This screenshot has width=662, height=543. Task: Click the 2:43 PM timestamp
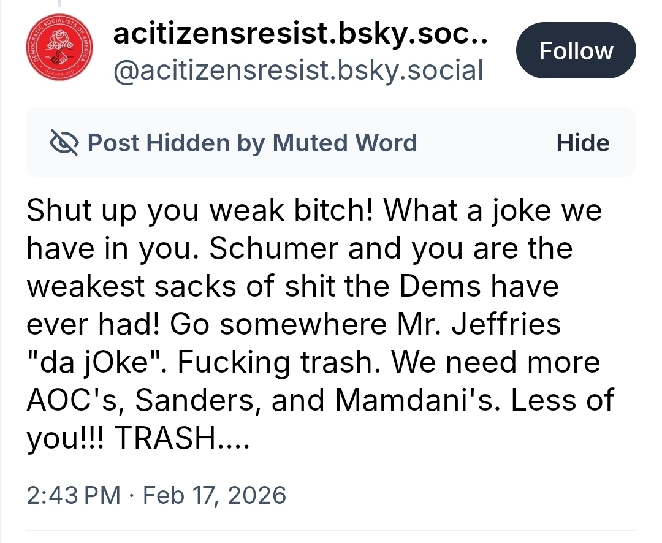(x=74, y=494)
